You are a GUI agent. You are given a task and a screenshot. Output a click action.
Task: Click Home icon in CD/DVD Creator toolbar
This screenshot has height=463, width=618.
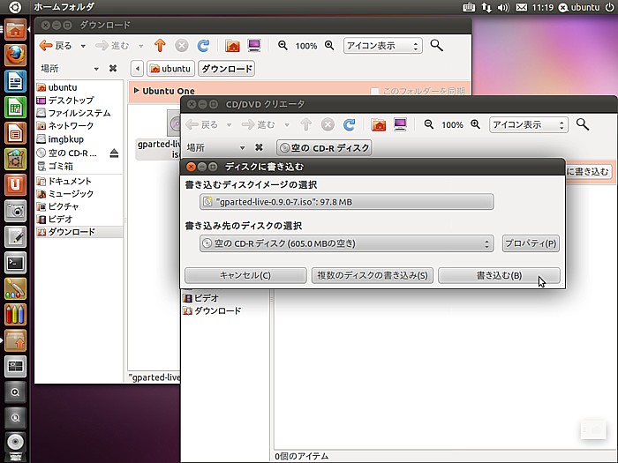[379, 125]
